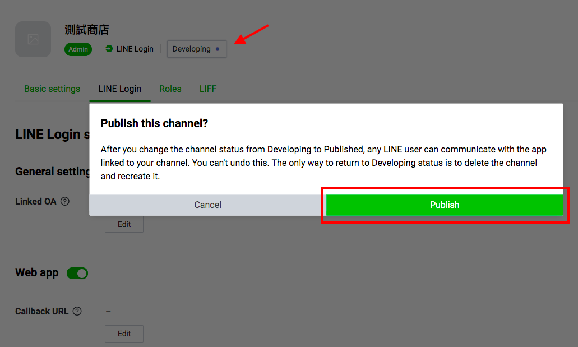Click the dialog warning text about Developing status
Image resolution: width=578 pixels, height=347 pixels.
(x=323, y=163)
